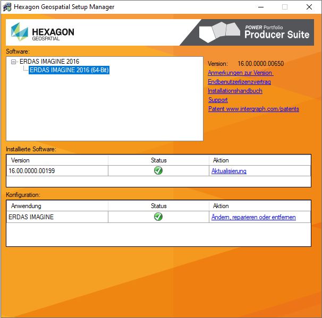
Task: Click the Aktualisierung action link
Action: click(229, 171)
